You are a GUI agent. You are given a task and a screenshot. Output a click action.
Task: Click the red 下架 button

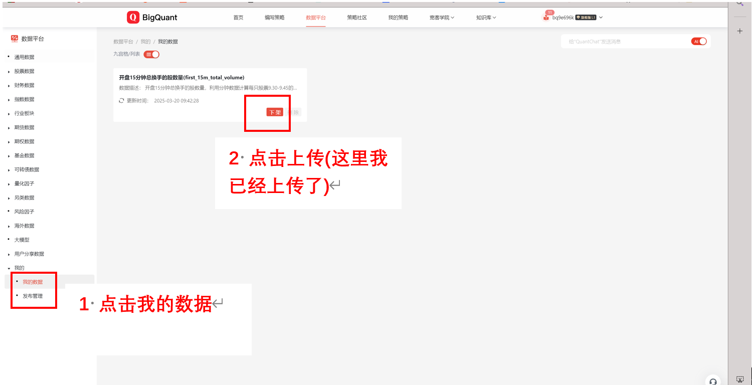tap(275, 112)
